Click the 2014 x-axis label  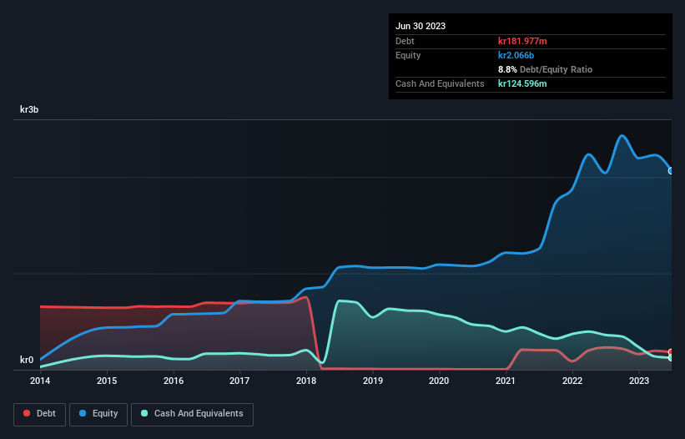click(40, 381)
